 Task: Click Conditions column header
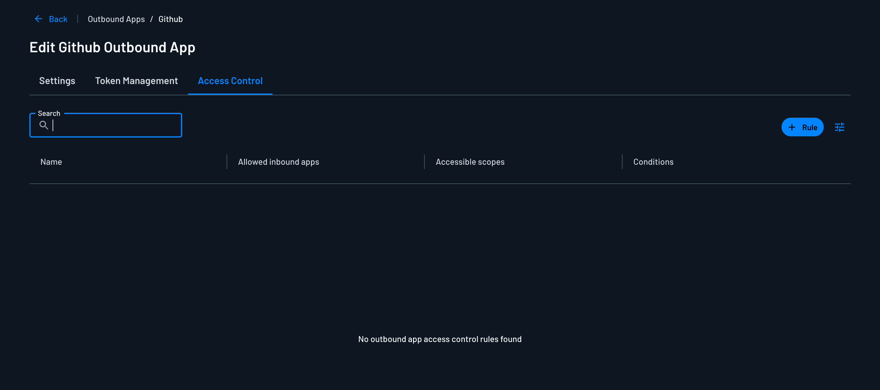[653, 162]
